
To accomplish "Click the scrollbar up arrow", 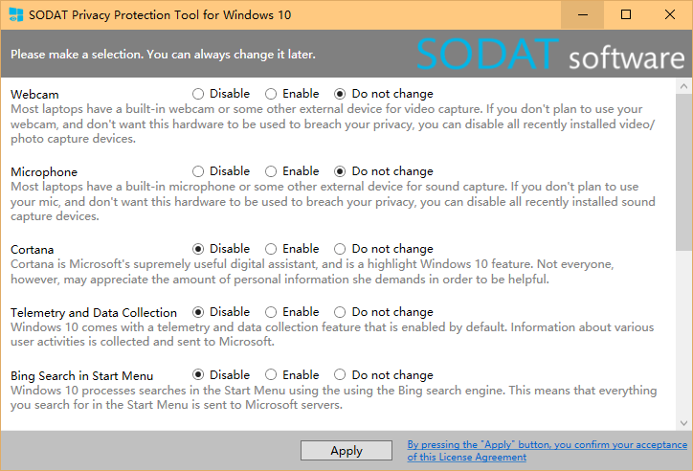I will click(683, 89).
